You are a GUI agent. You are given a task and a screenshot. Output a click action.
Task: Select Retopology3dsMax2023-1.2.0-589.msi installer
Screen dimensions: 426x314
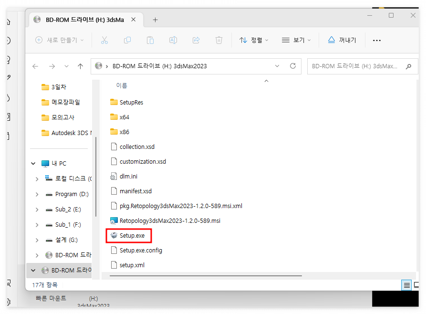click(x=165, y=221)
